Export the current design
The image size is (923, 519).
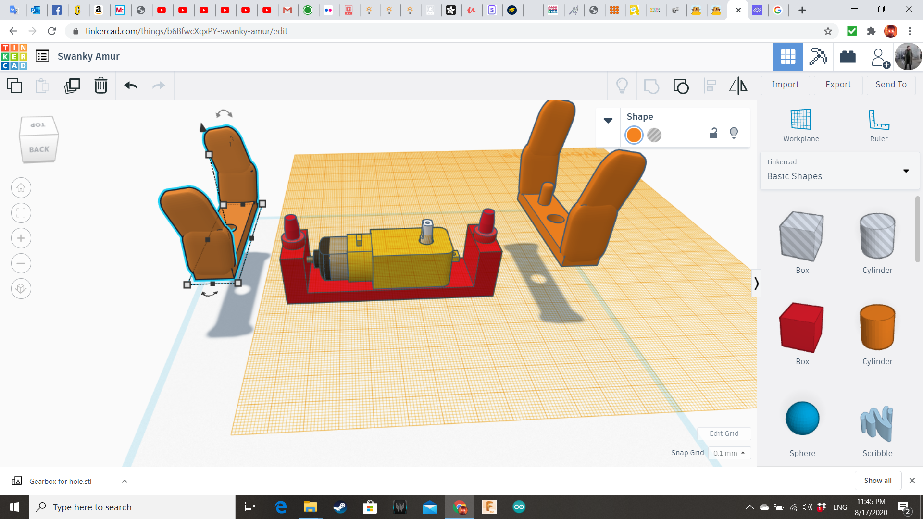[x=837, y=85]
